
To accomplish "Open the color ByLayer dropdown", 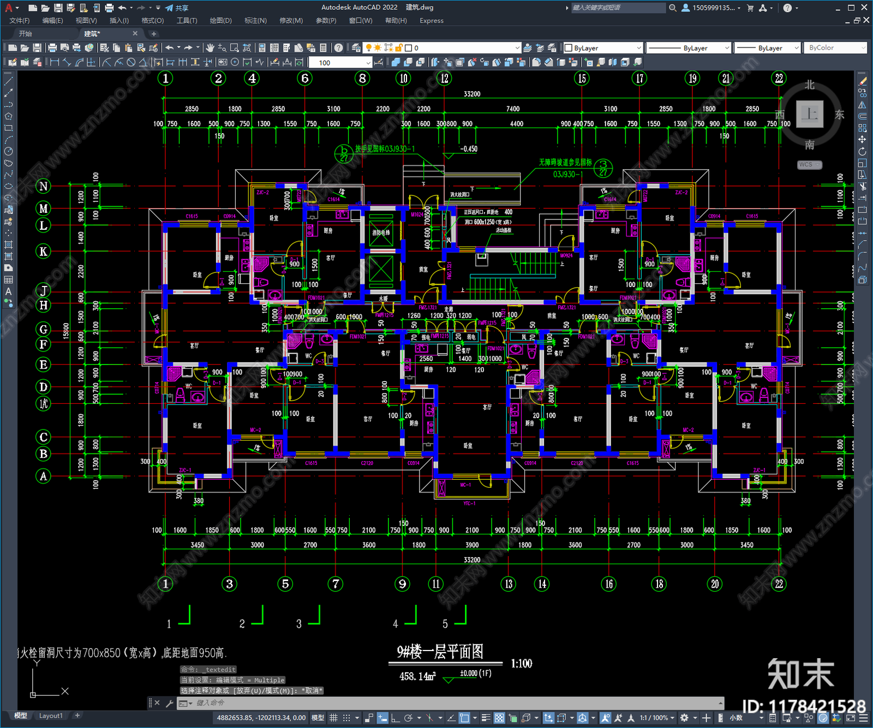I will [603, 48].
